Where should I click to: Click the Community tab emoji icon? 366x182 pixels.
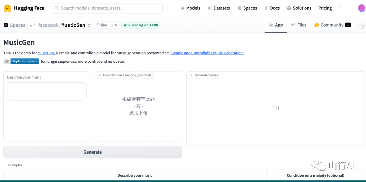(x=317, y=25)
